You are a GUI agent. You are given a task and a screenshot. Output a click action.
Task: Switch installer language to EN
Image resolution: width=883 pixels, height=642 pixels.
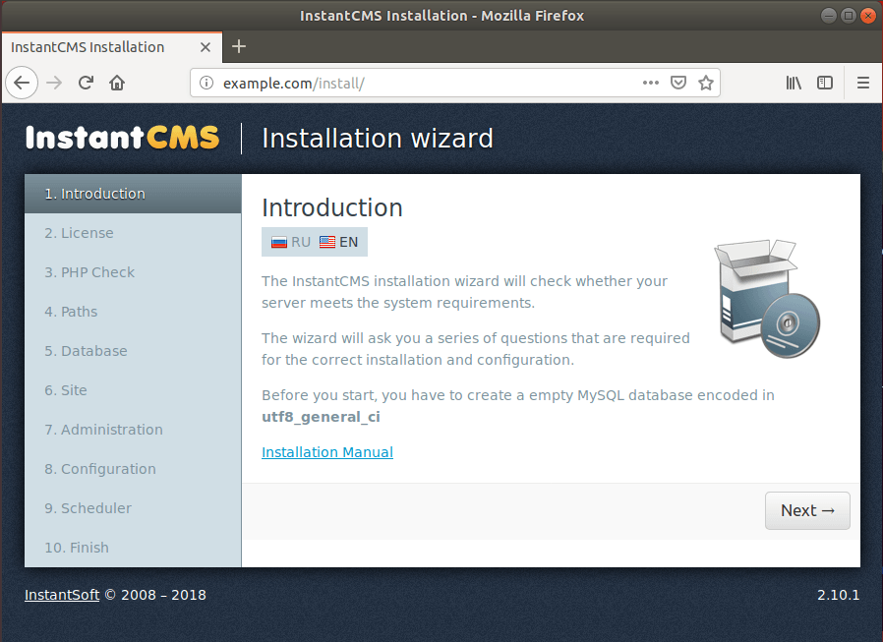[x=339, y=242]
